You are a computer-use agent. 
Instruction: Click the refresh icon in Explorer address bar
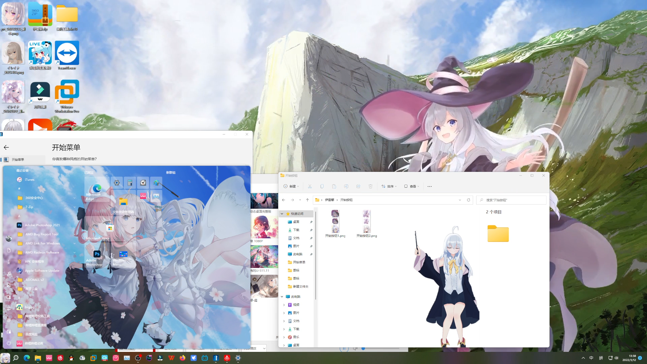(x=468, y=200)
